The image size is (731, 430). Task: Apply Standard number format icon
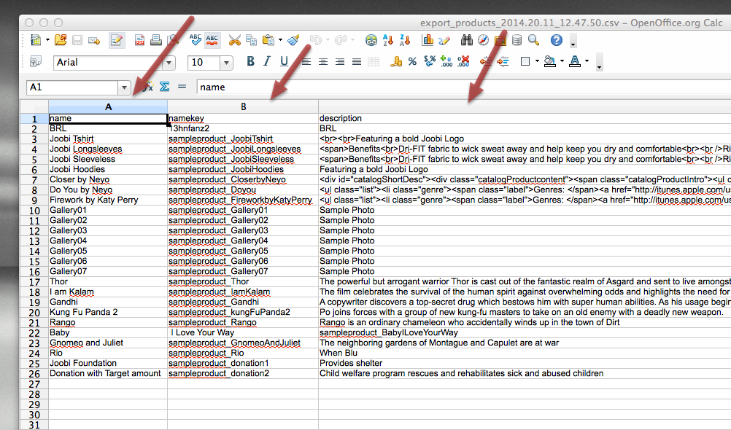pos(430,61)
